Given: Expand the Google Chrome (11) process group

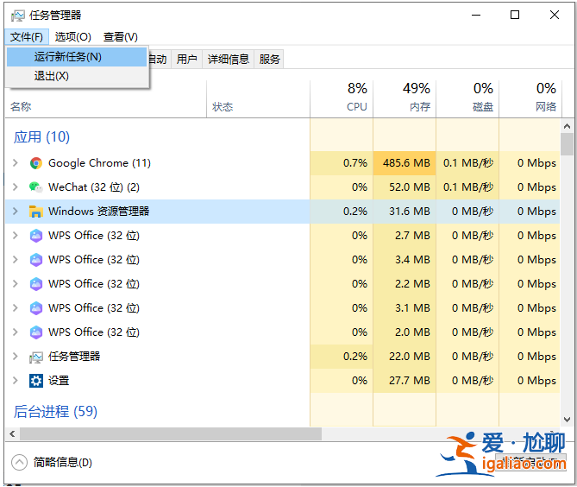Looking at the screenshot, I should [x=15, y=163].
